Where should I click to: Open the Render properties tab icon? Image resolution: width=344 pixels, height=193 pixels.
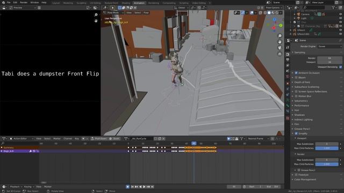point(288,54)
